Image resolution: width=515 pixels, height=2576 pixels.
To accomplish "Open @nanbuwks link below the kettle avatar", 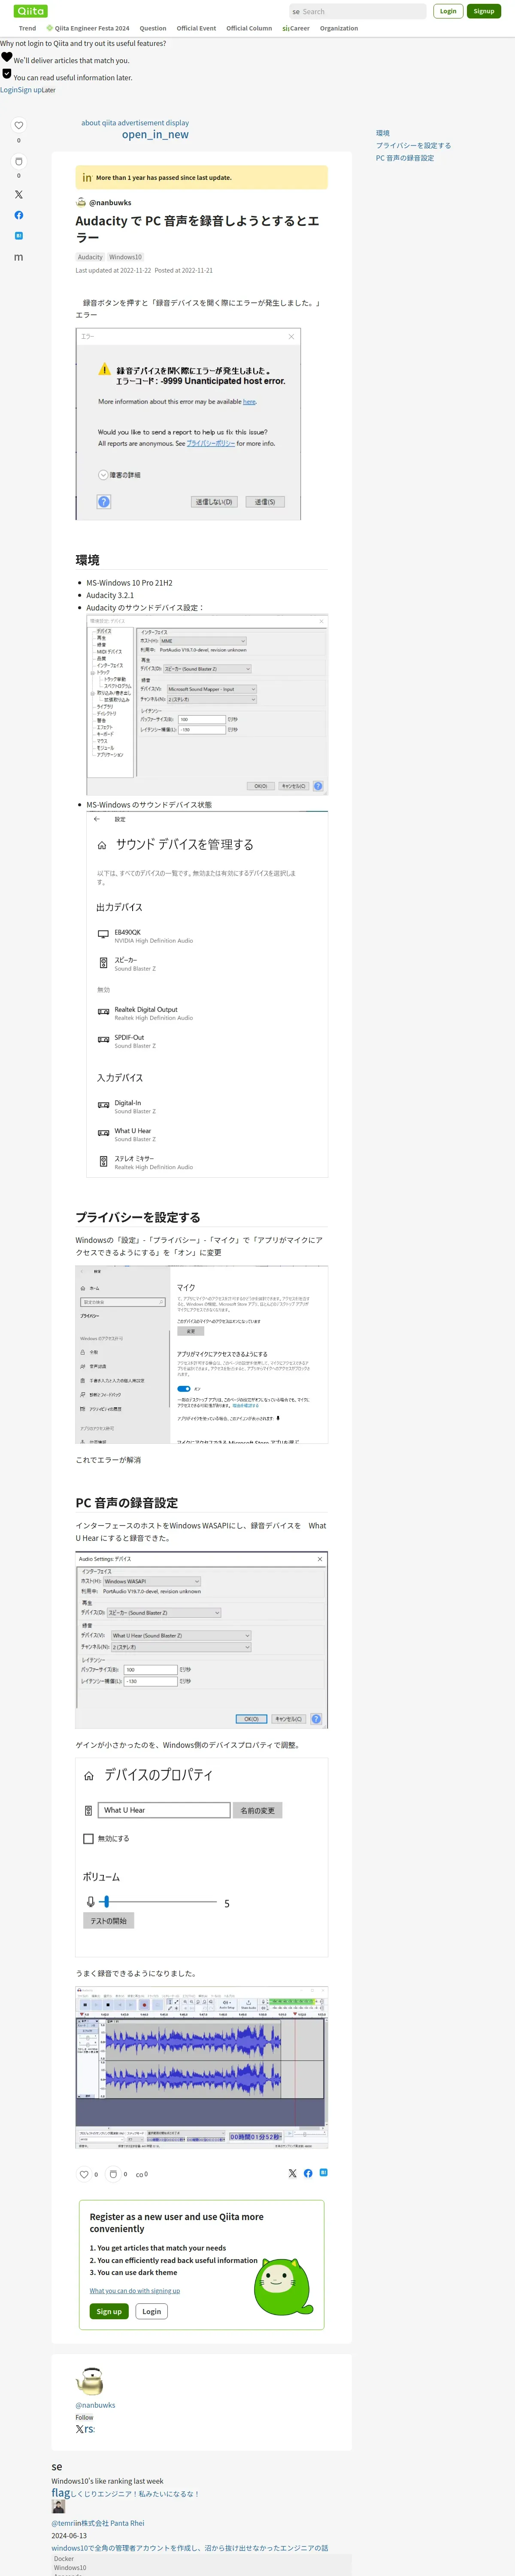I will click(x=95, y=2405).
